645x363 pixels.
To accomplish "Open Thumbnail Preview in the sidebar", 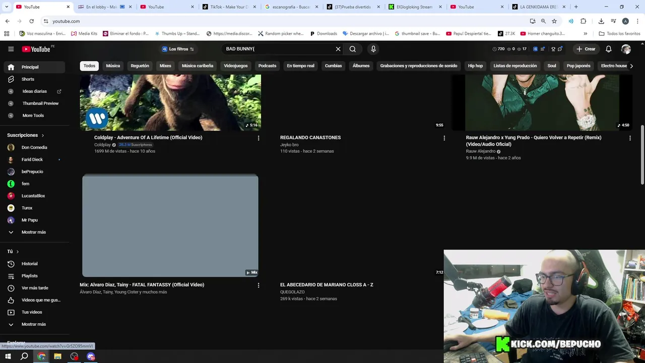I will [33, 103].
